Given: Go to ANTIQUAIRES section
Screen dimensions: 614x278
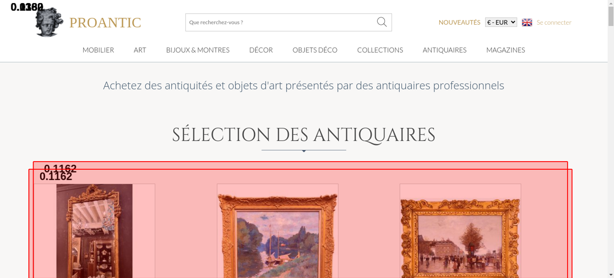Looking at the screenshot, I should click(x=445, y=50).
